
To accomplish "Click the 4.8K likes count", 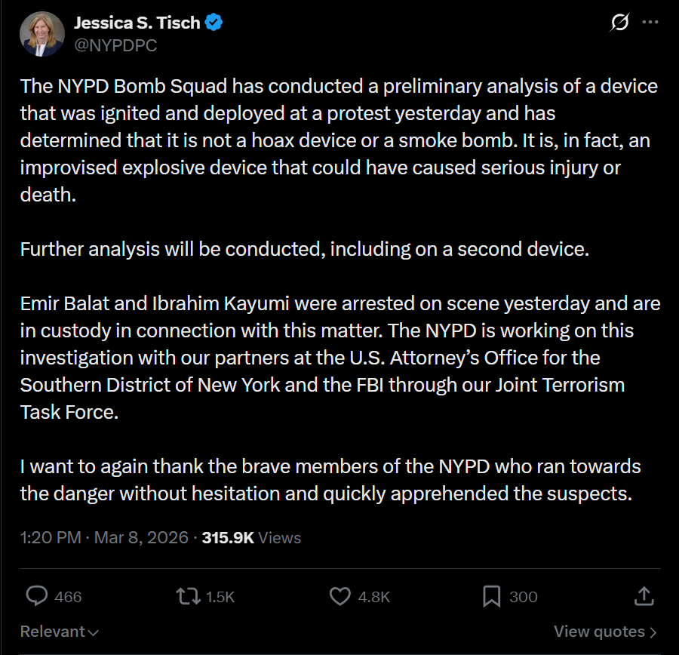I will tap(374, 596).
